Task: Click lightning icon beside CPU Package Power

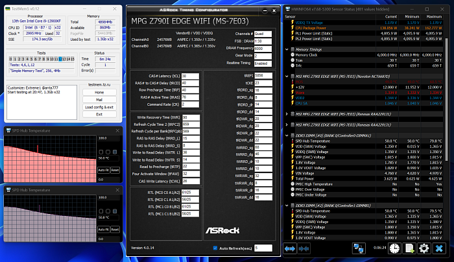Action: click(x=293, y=28)
